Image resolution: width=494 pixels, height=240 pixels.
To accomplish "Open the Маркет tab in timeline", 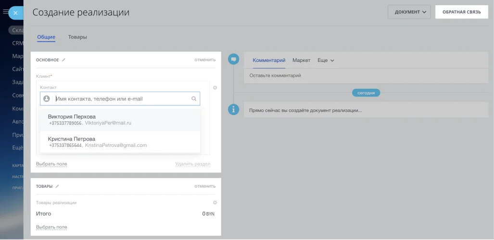I will pos(301,60).
